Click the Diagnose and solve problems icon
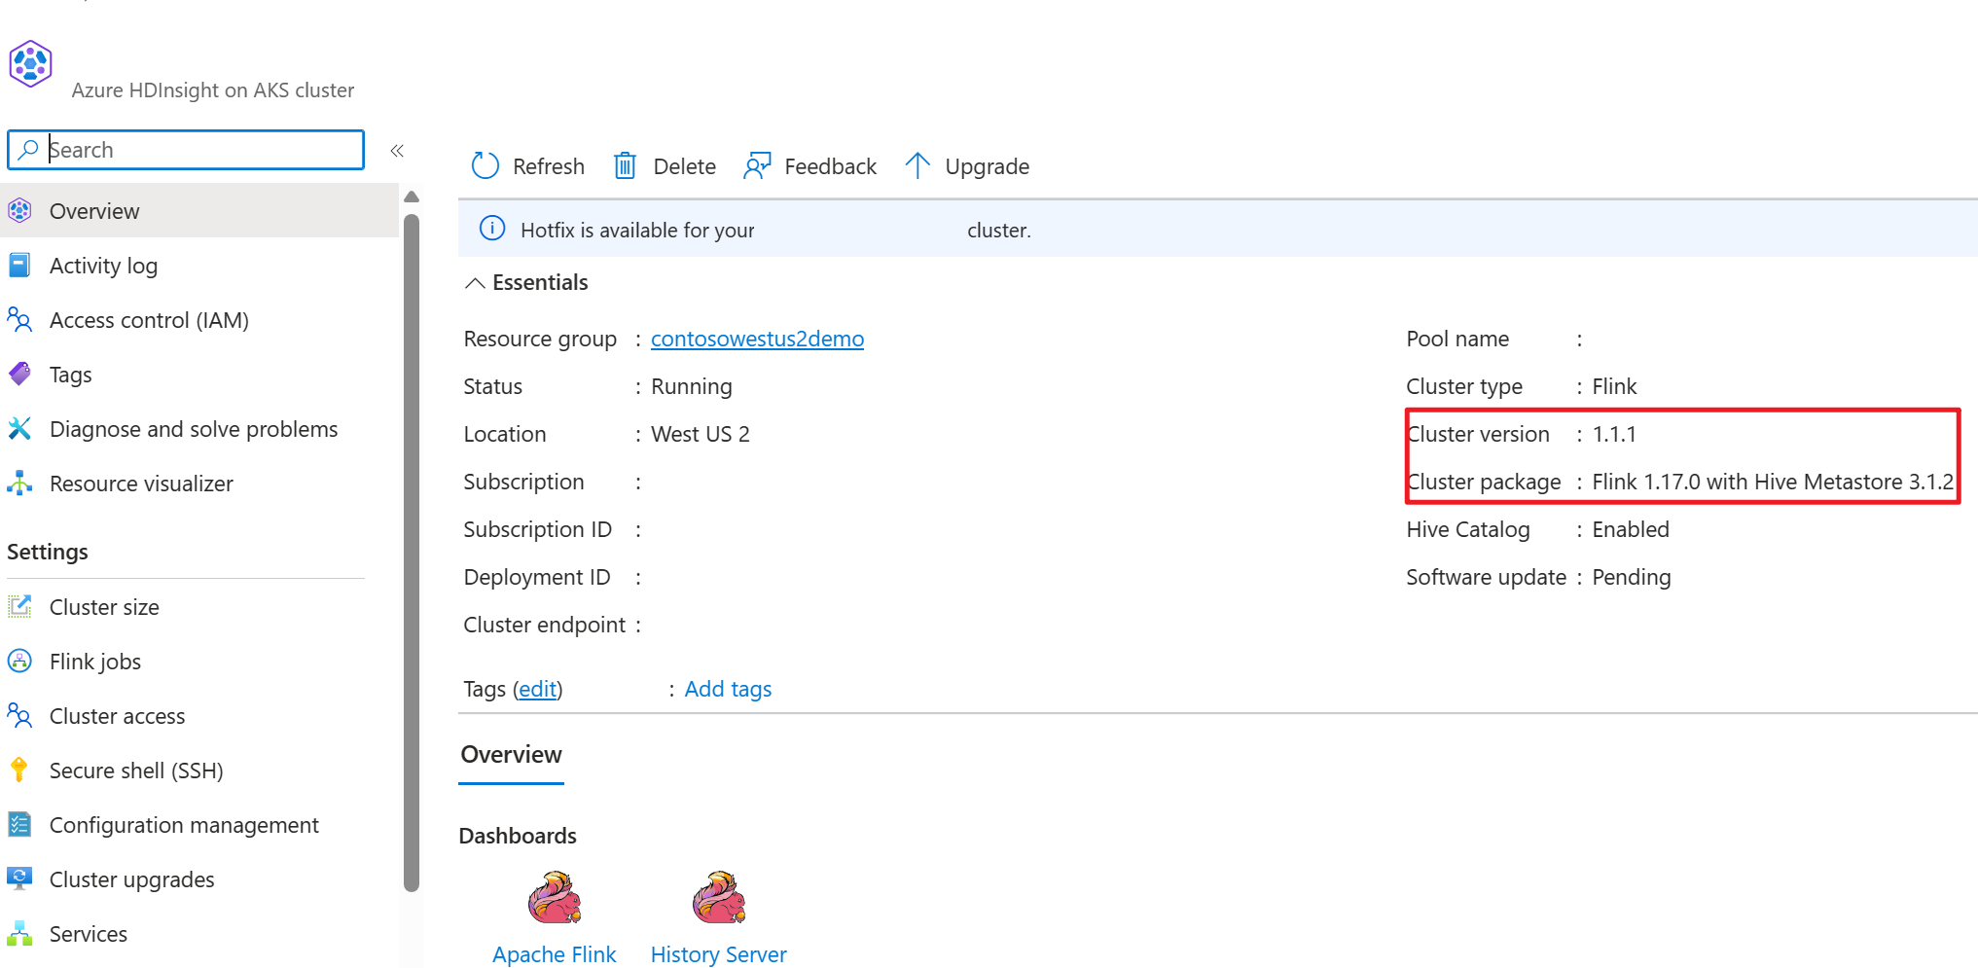 [x=19, y=429]
